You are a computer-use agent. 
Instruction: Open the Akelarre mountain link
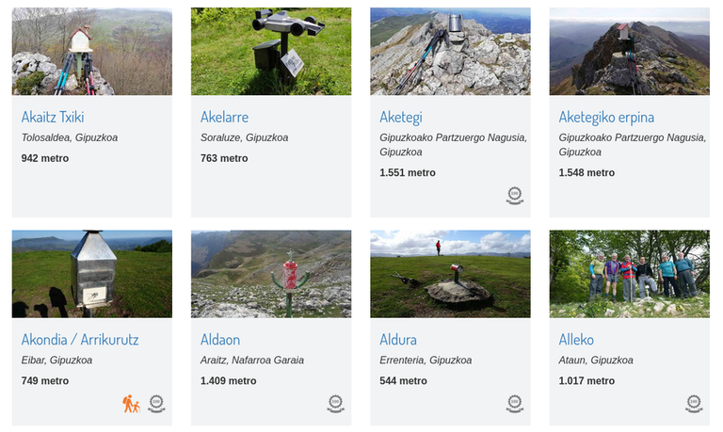pyautogui.click(x=224, y=118)
